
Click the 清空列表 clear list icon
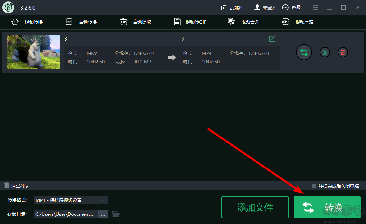[x=6, y=185]
